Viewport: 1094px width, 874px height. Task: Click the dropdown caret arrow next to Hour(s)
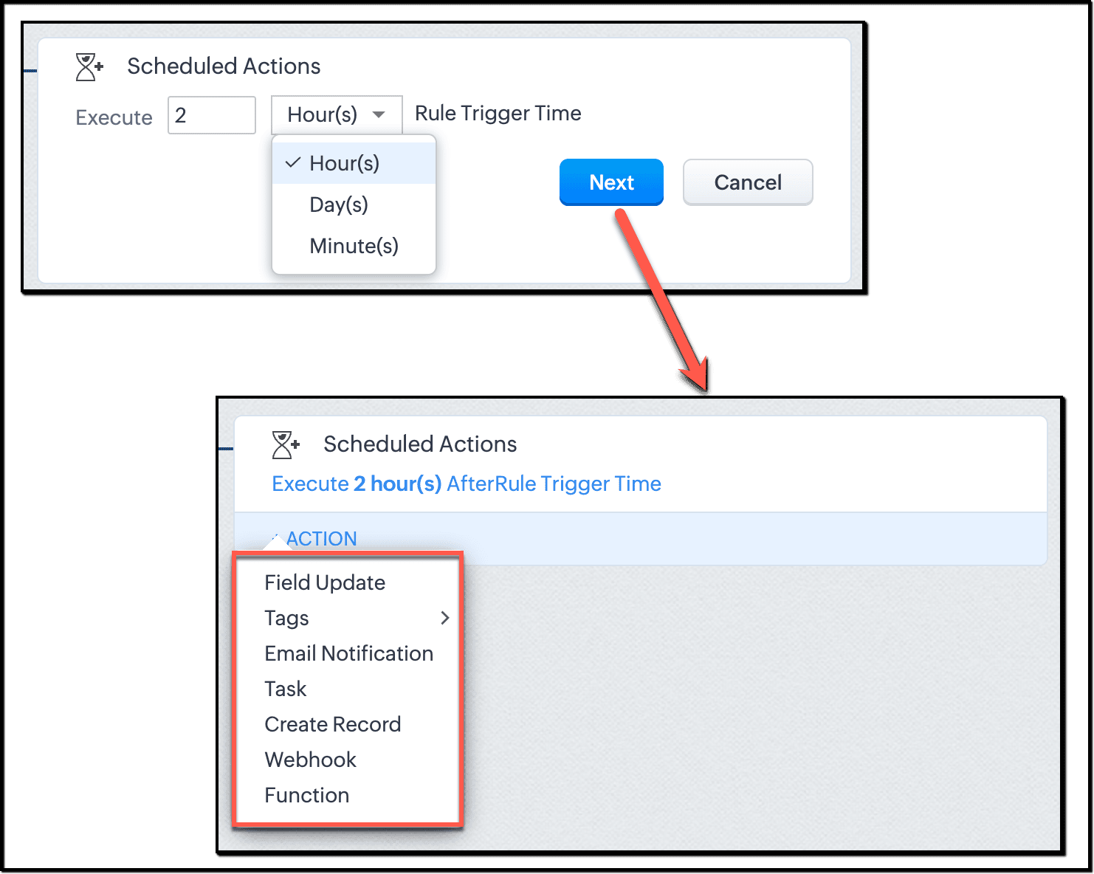[x=379, y=115]
